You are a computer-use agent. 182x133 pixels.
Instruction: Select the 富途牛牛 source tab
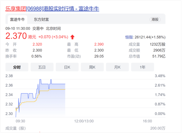pyautogui.click(x=17, y=20)
